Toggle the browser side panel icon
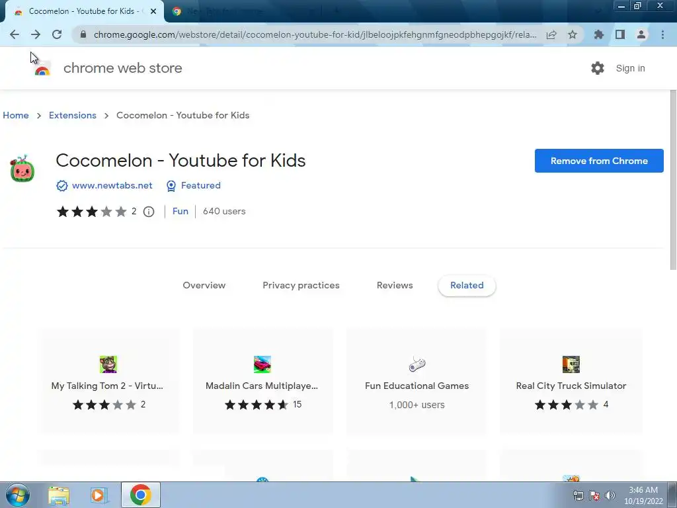Viewport: 677px width, 508px height. (x=620, y=34)
